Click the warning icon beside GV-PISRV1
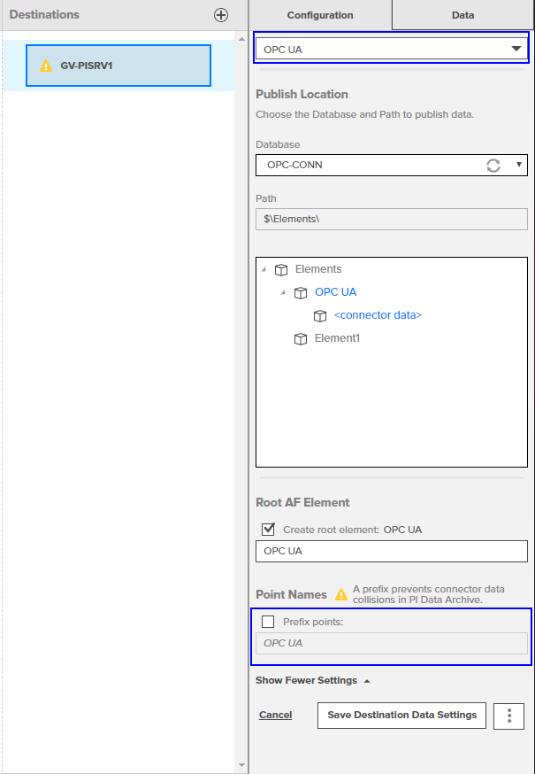 [x=46, y=66]
